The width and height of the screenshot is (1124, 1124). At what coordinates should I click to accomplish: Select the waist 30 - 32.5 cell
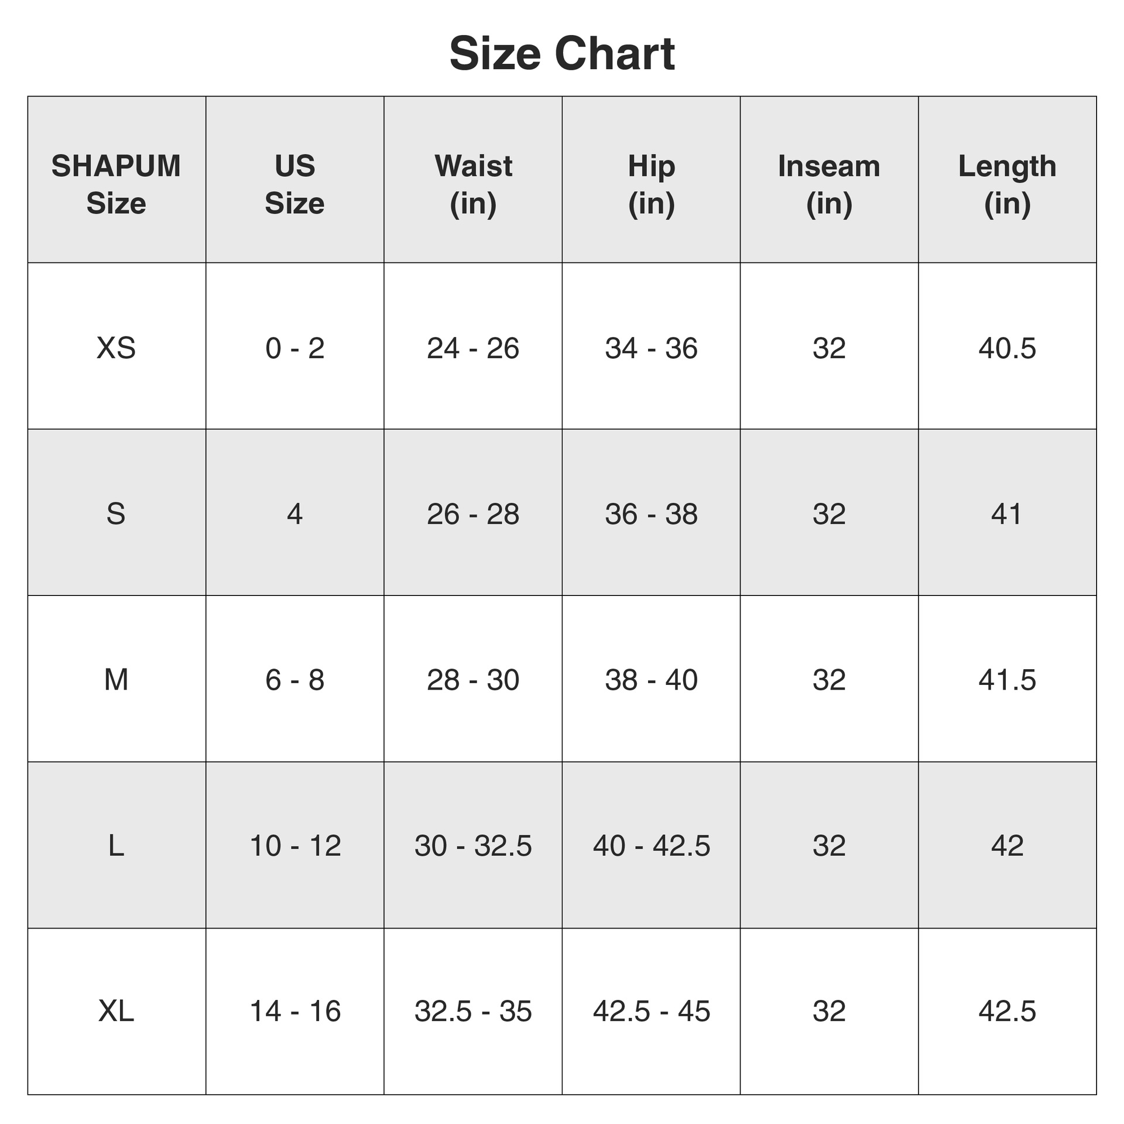point(473,845)
